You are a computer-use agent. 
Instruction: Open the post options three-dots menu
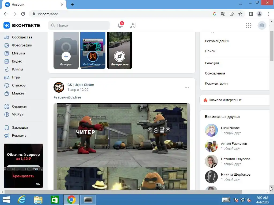coord(187,87)
